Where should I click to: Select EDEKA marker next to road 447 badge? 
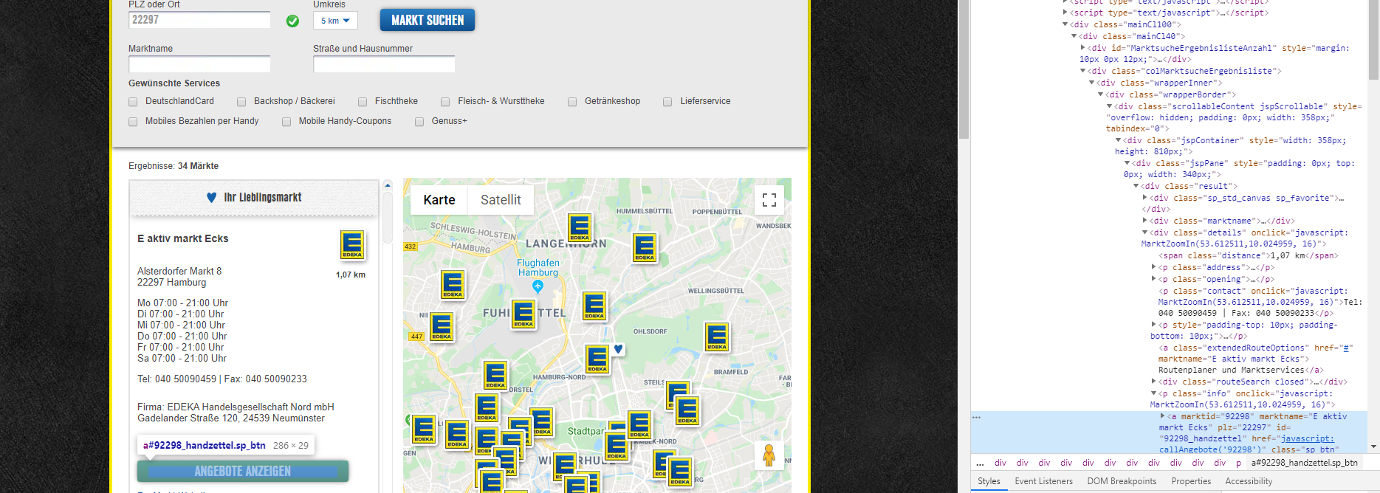click(442, 328)
